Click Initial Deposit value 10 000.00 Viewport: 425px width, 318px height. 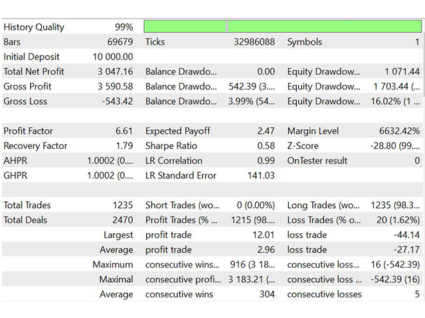pos(113,57)
